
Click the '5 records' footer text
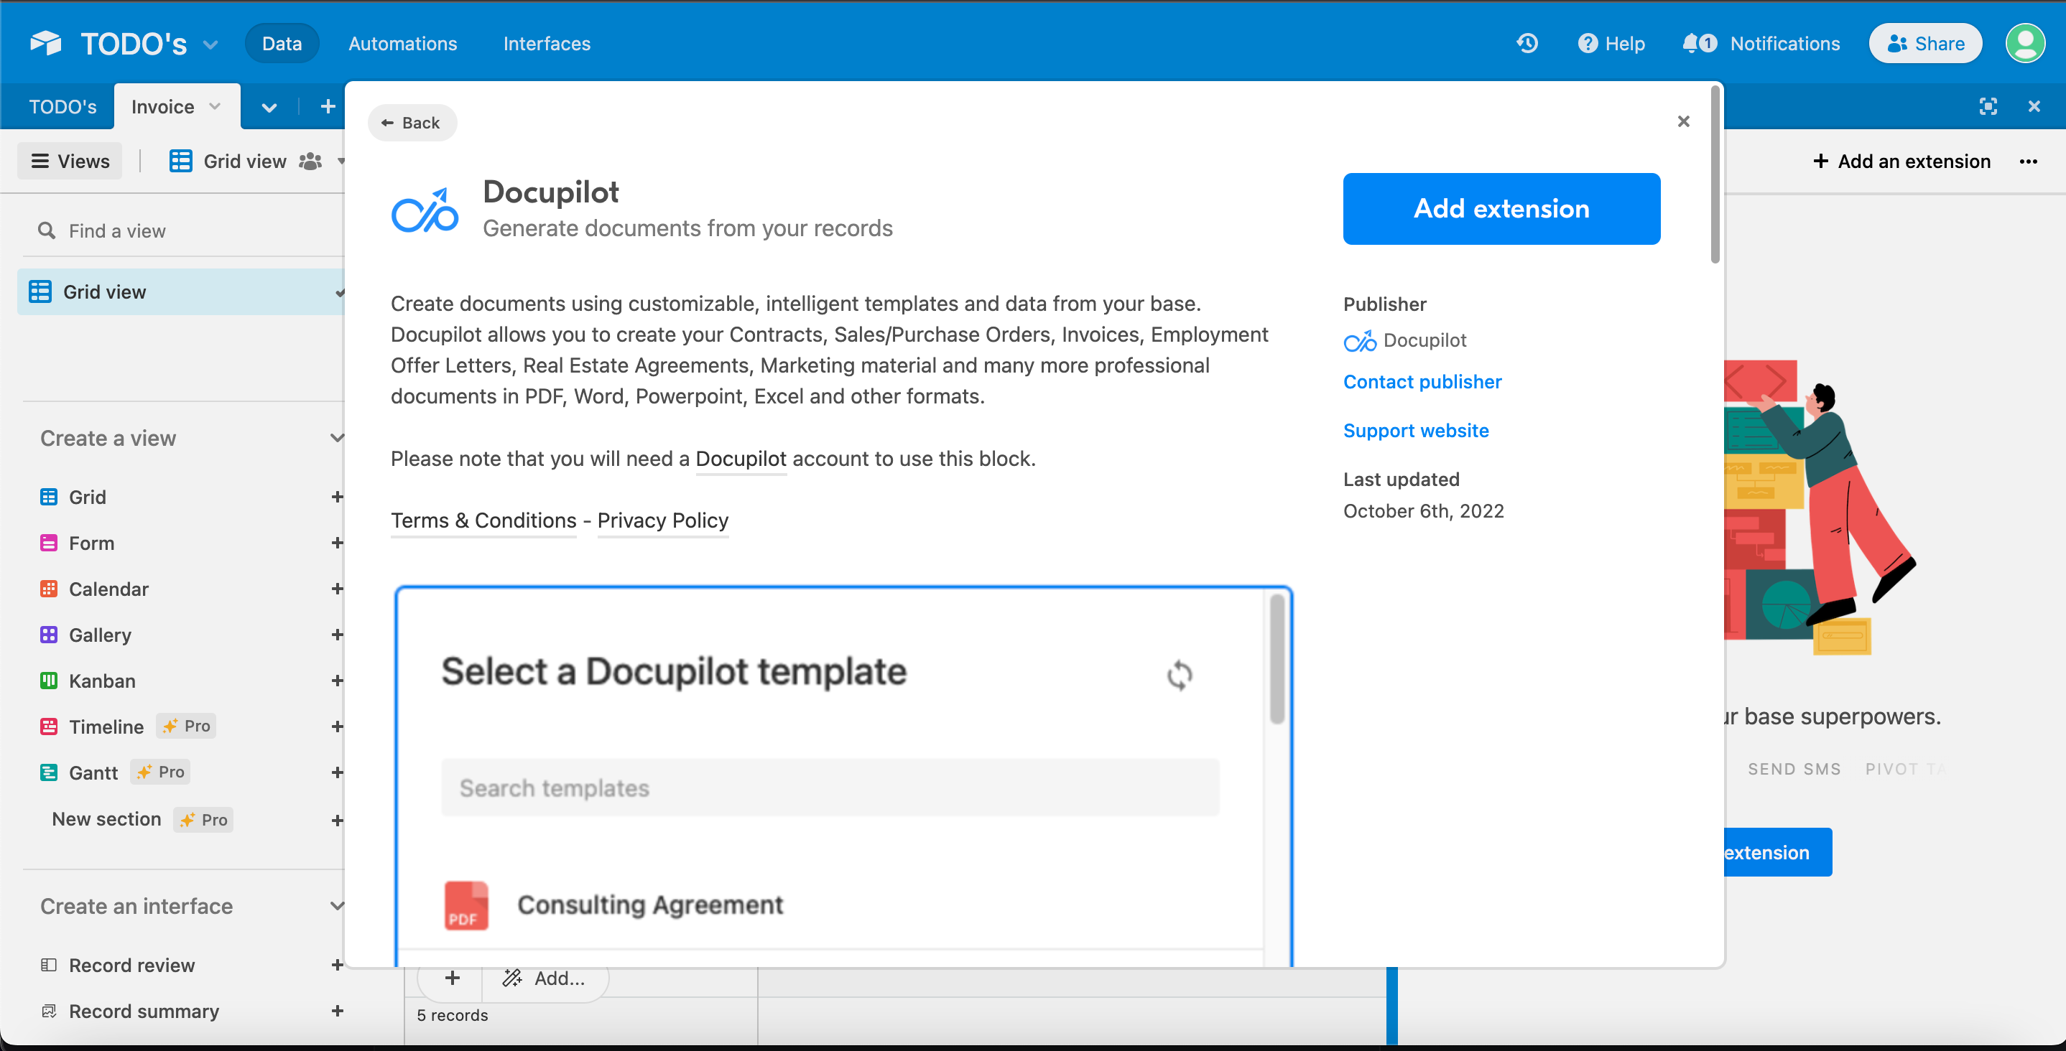click(x=453, y=1015)
